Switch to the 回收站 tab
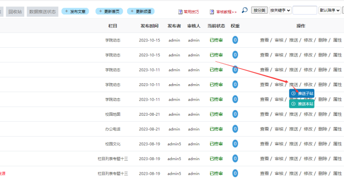 (x=15, y=12)
